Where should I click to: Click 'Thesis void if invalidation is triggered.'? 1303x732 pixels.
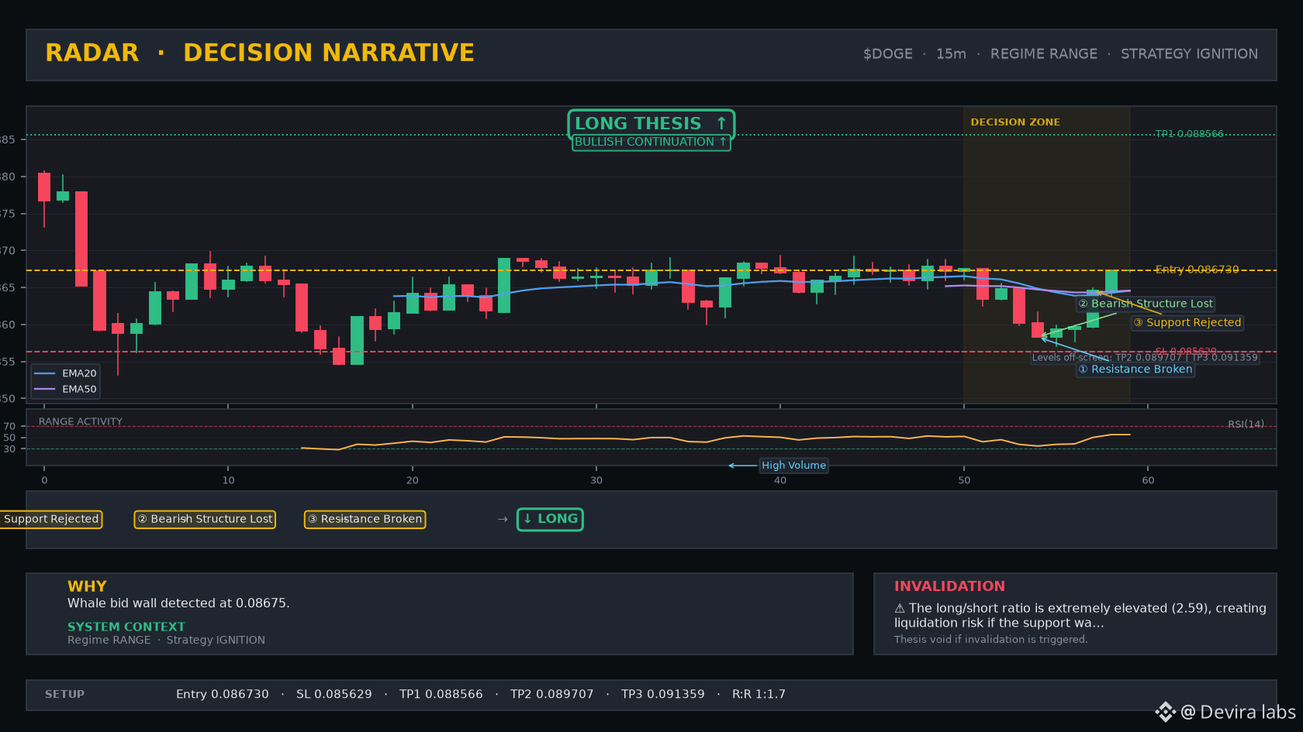click(x=991, y=640)
